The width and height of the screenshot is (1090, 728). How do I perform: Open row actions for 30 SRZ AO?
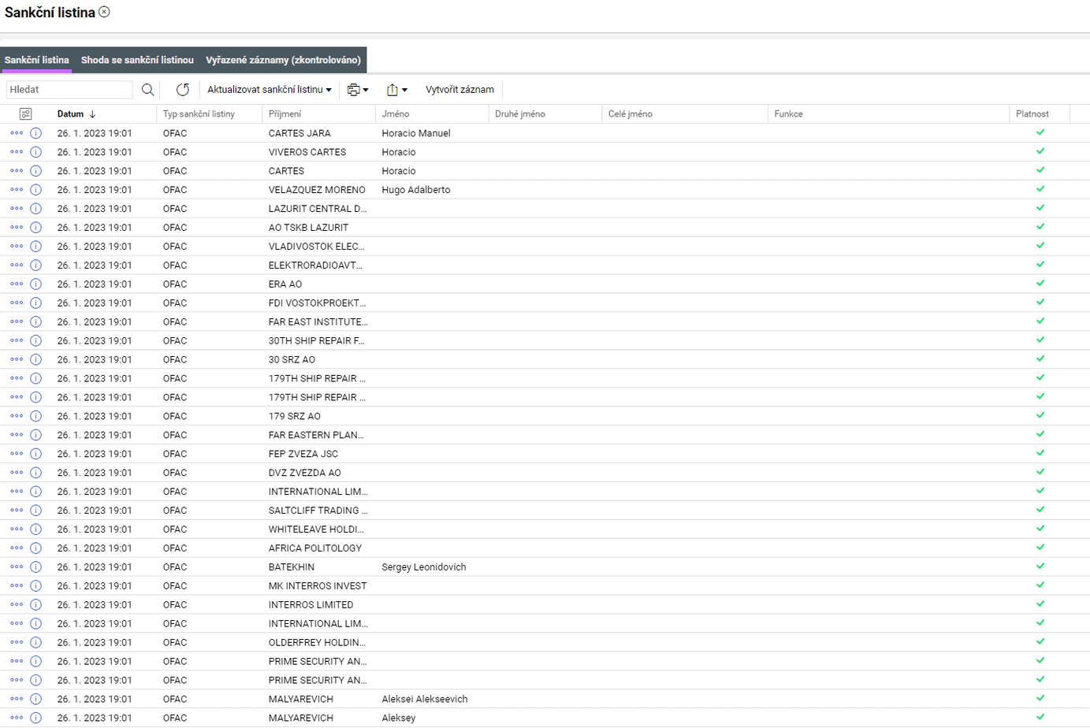(x=17, y=360)
